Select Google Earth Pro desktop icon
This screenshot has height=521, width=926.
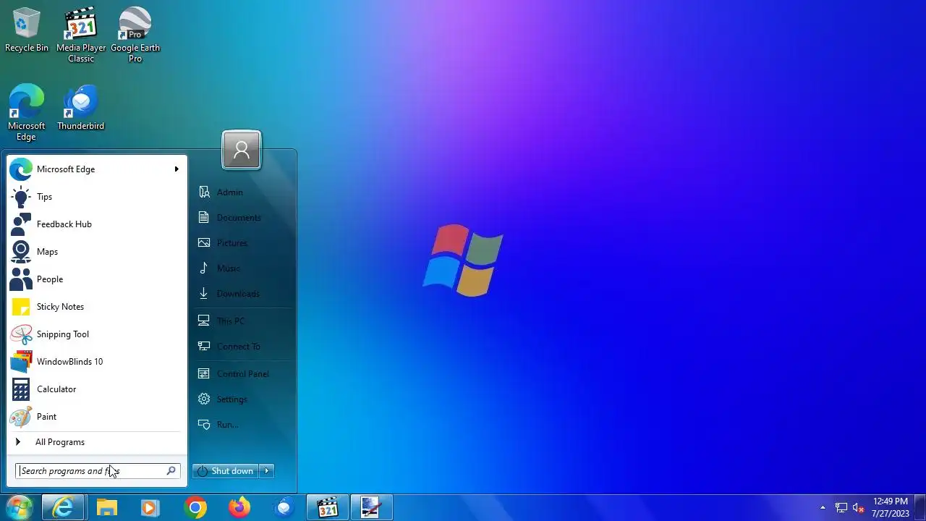tap(135, 35)
